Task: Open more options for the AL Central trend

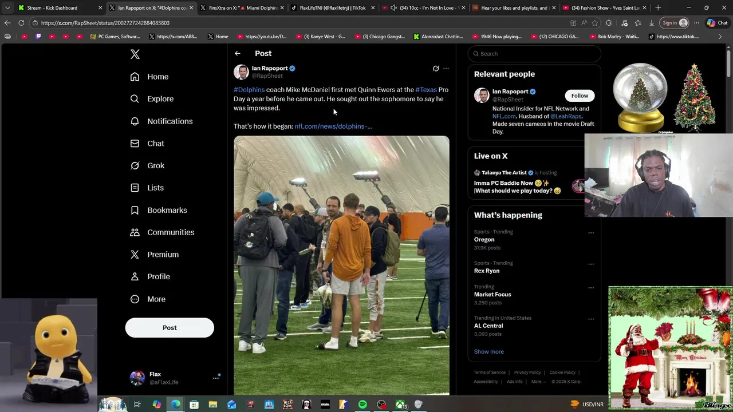Action: (x=591, y=319)
